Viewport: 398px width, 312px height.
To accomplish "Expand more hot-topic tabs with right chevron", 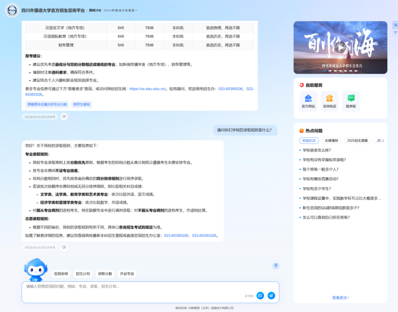I will coord(383,141).
